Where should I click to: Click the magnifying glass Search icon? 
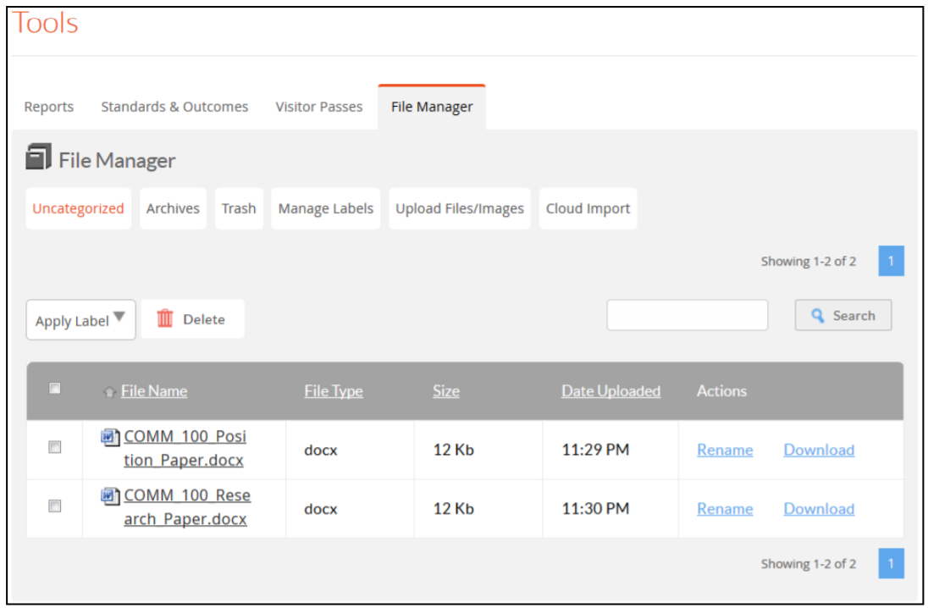click(x=818, y=316)
